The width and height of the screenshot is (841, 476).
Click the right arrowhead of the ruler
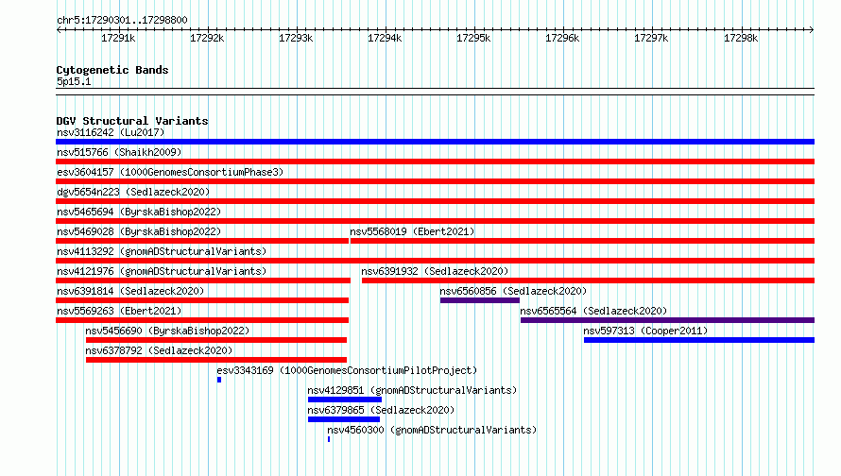[x=812, y=29]
